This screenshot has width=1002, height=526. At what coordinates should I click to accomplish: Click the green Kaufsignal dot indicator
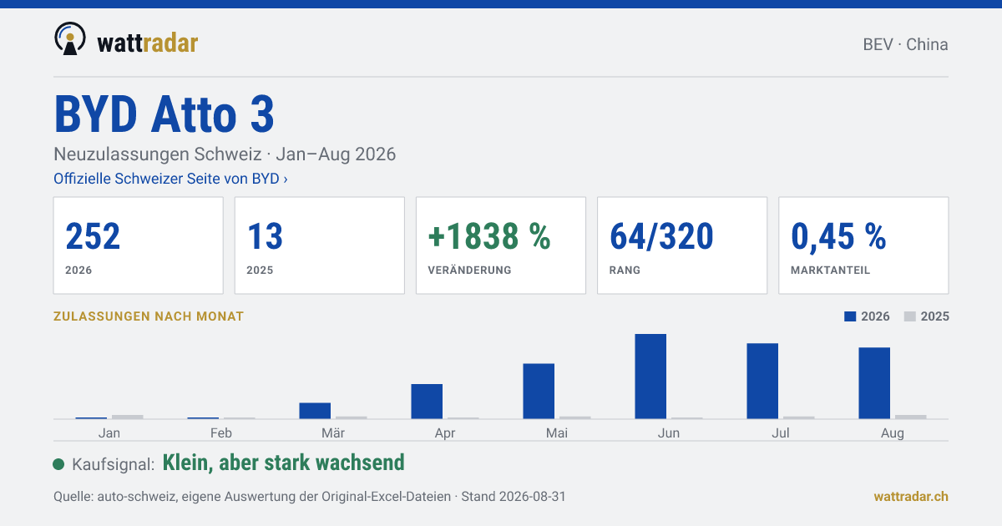point(58,464)
